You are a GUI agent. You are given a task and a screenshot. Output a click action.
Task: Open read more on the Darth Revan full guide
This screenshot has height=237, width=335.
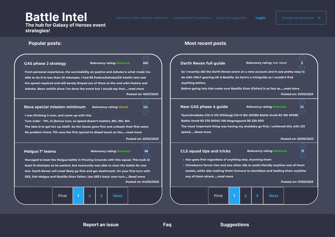291,88
